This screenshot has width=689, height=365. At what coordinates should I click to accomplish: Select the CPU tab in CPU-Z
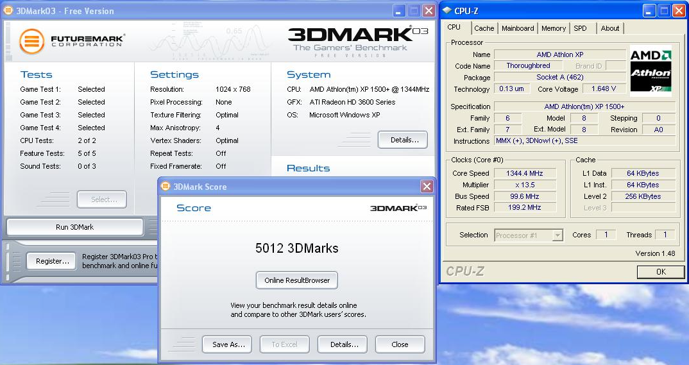click(x=454, y=27)
